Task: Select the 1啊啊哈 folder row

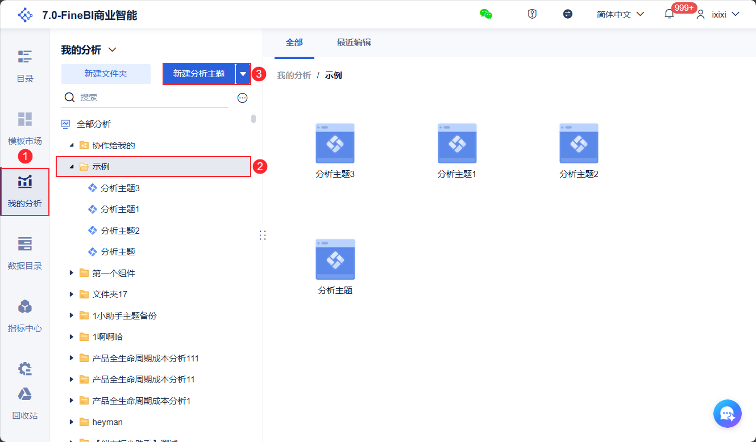Action: point(153,336)
